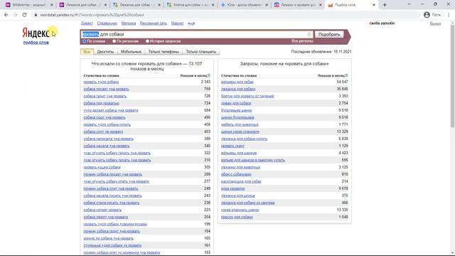Open 'кресло для собаки' query link
This screenshot has width=455, height=256.
(x=237, y=217)
